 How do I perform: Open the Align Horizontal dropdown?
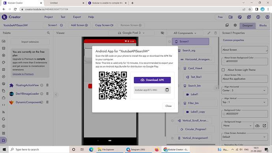coord(244,90)
